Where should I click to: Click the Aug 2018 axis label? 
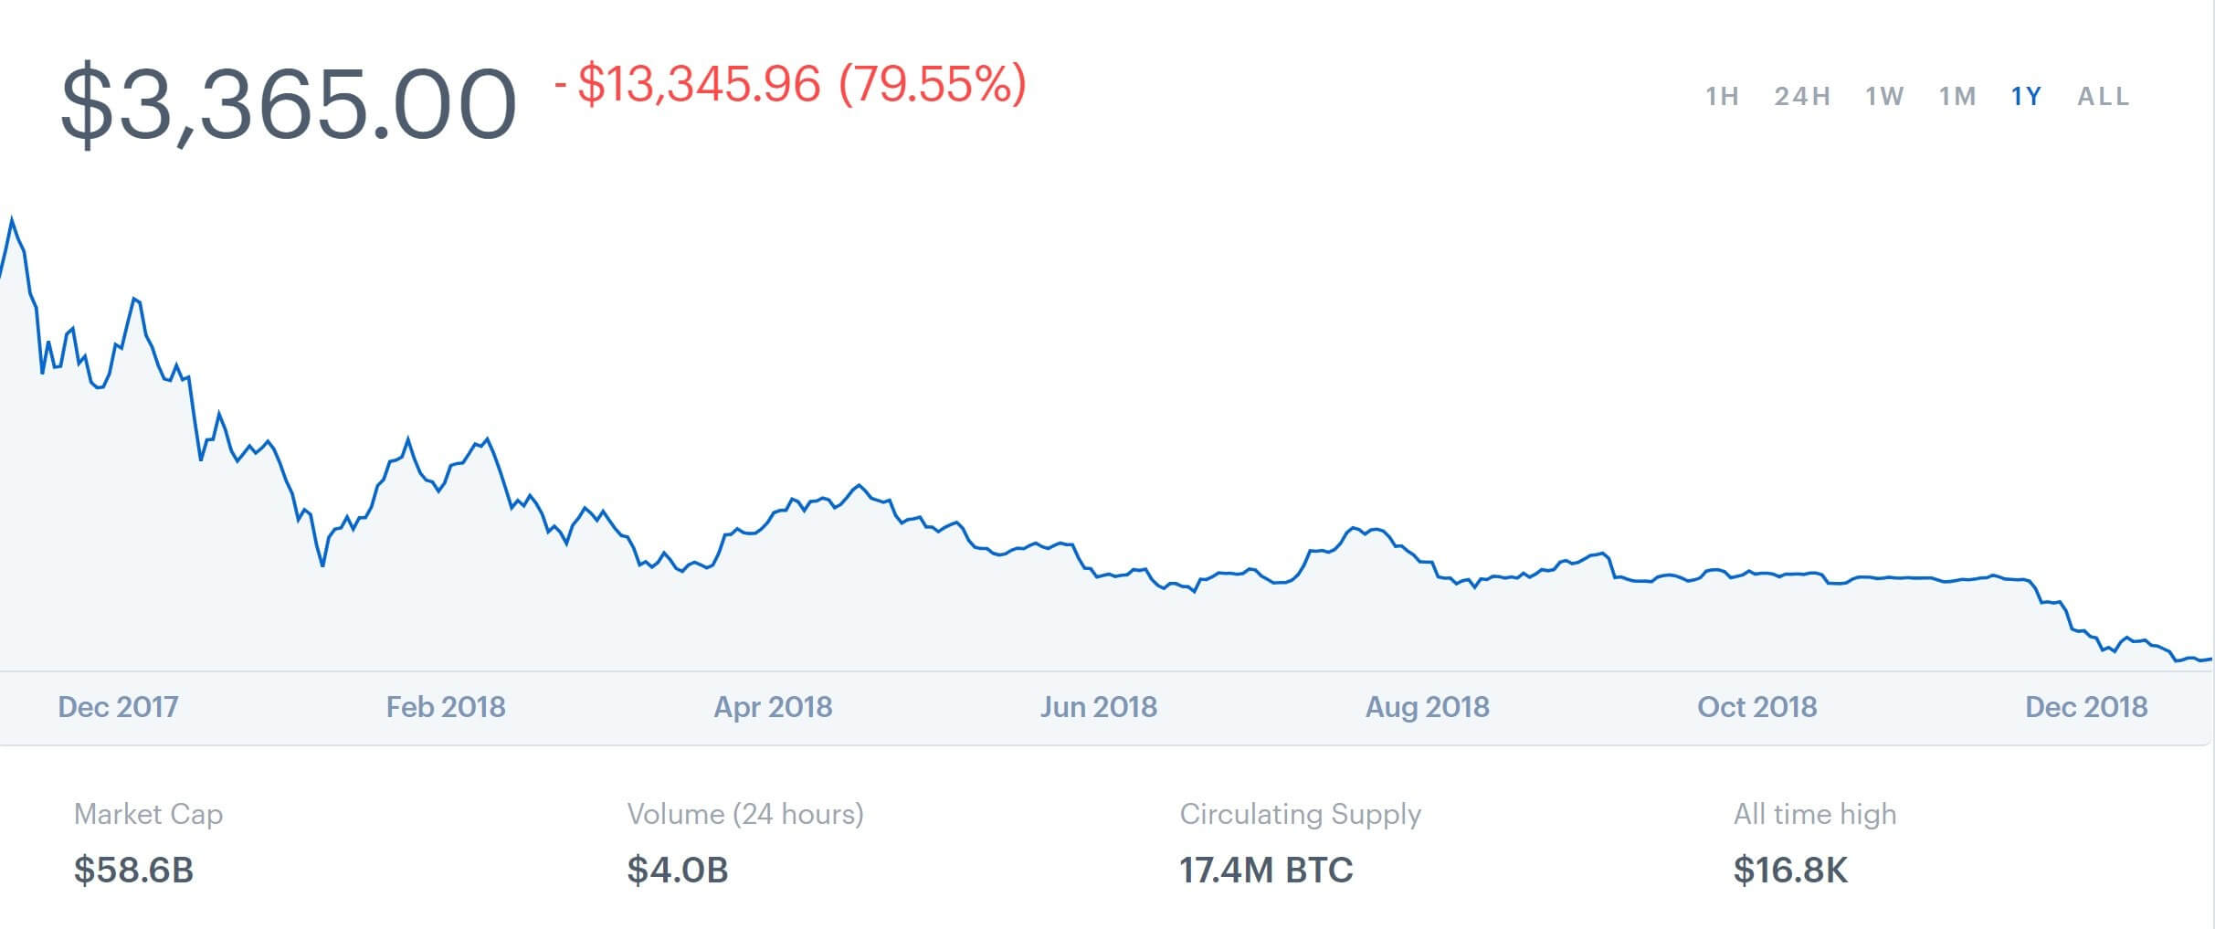(x=1427, y=707)
